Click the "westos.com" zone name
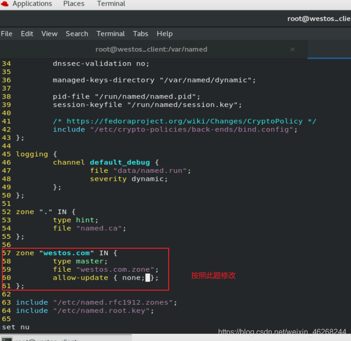 (66, 253)
